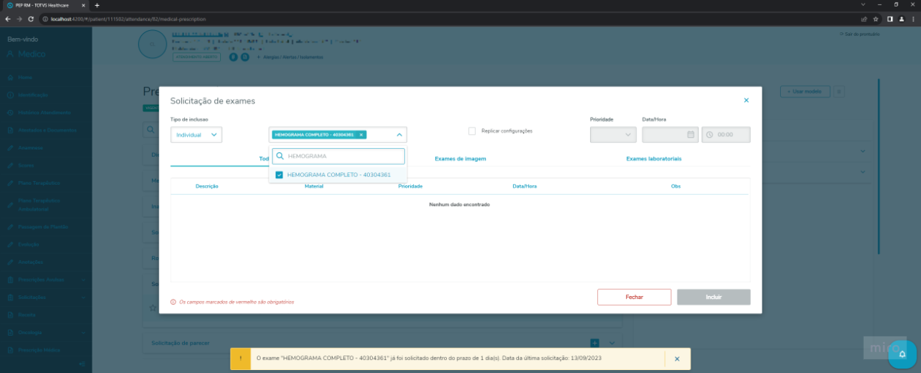Open Histórico Atendimento in the sidebar
The height and width of the screenshot is (373, 921).
(44, 112)
